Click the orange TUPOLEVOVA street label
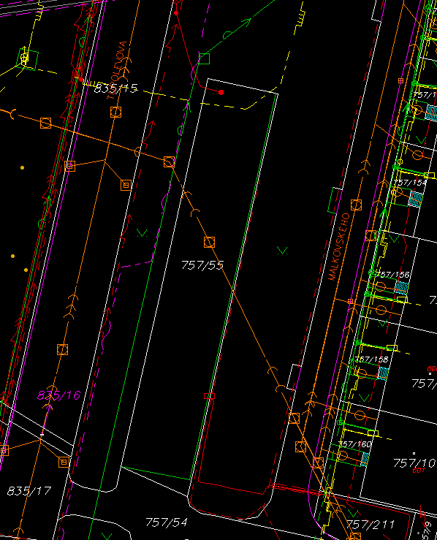The width and height of the screenshot is (437, 540). point(117,70)
